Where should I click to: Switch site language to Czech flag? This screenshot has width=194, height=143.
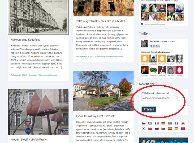(144, 123)
